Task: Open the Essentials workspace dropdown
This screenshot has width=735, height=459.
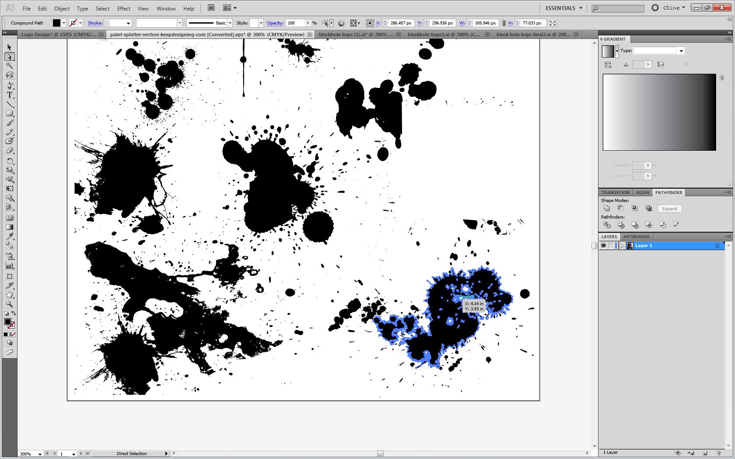Action: point(563,8)
